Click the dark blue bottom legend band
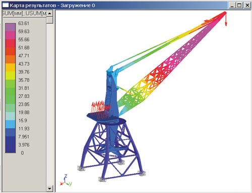The image size is (252, 193). pyautogui.click(x=10, y=144)
